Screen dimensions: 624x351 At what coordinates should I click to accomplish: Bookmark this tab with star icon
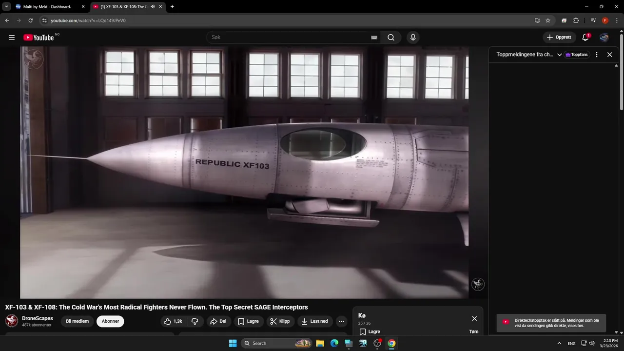tap(548, 20)
